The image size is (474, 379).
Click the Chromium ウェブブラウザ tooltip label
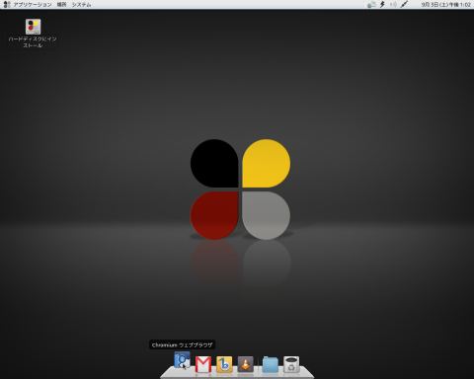point(182,345)
